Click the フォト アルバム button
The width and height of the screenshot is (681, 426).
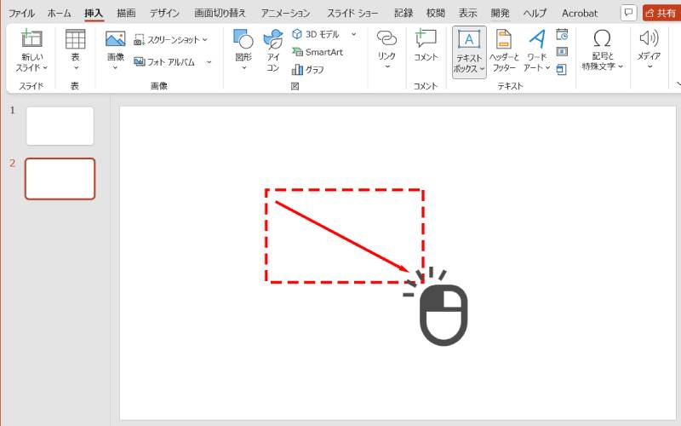point(164,61)
